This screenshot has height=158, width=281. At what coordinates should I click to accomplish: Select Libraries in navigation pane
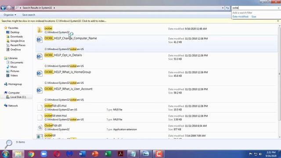[13, 58]
